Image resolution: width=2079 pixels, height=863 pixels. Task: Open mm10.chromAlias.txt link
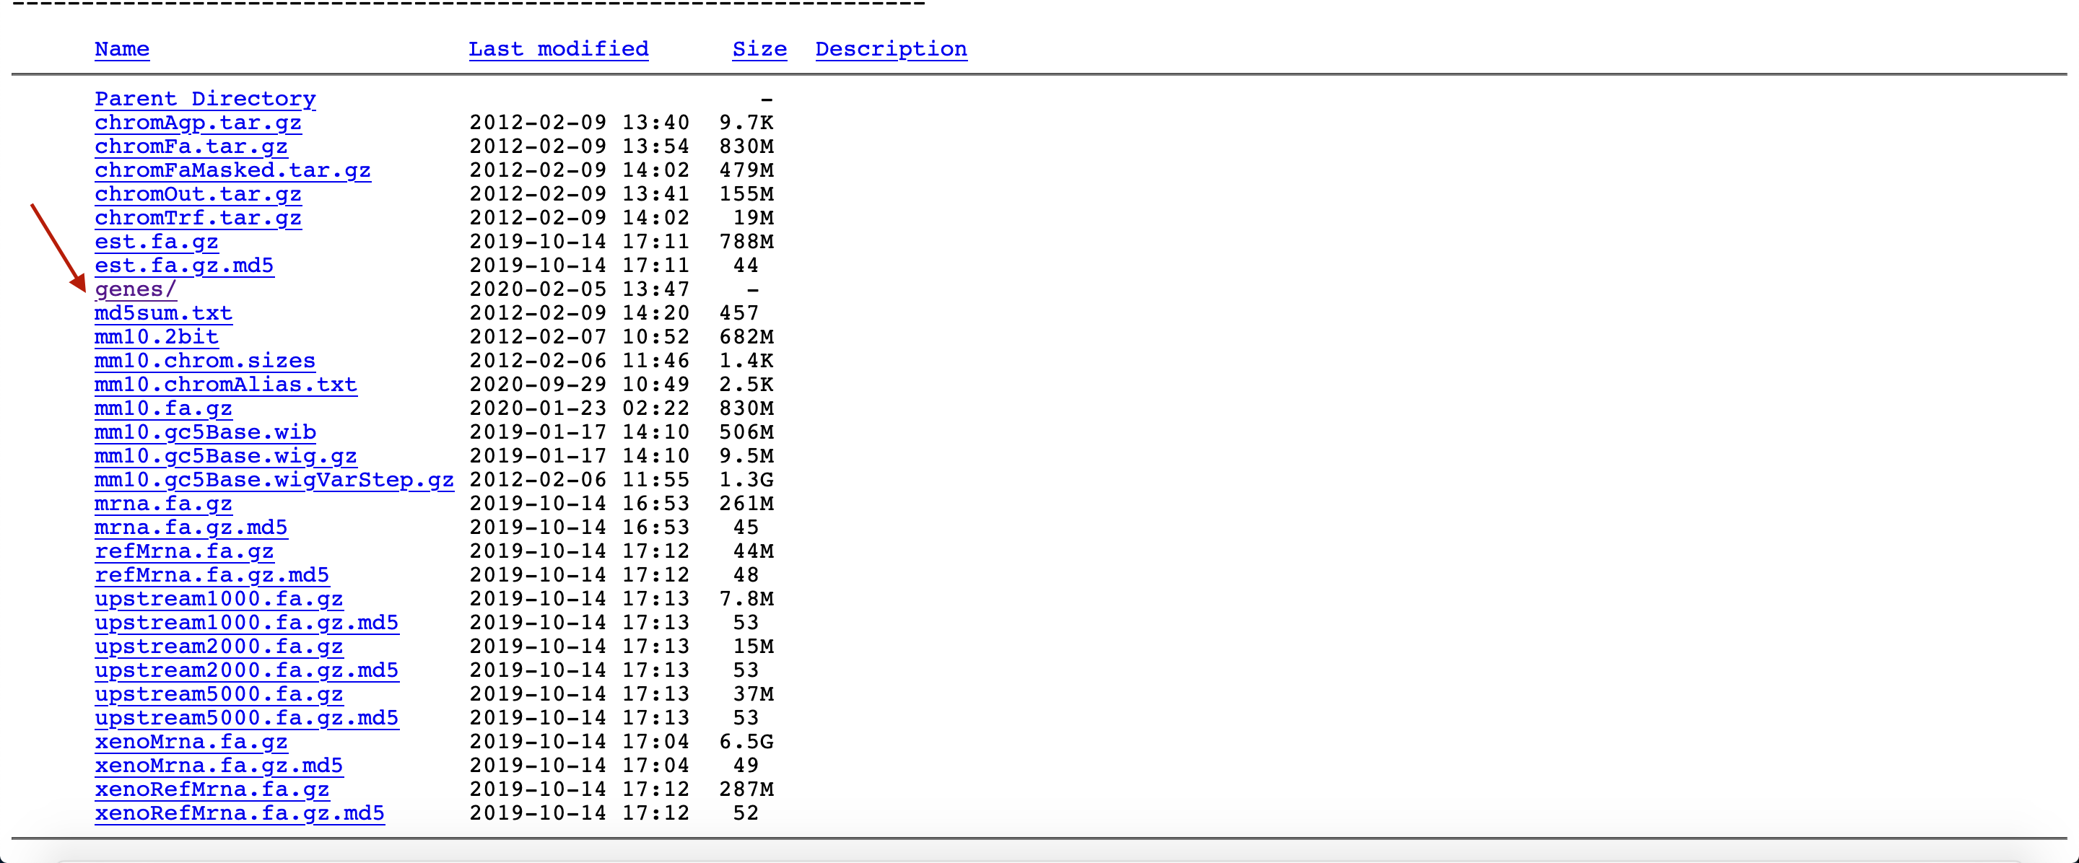225,384
